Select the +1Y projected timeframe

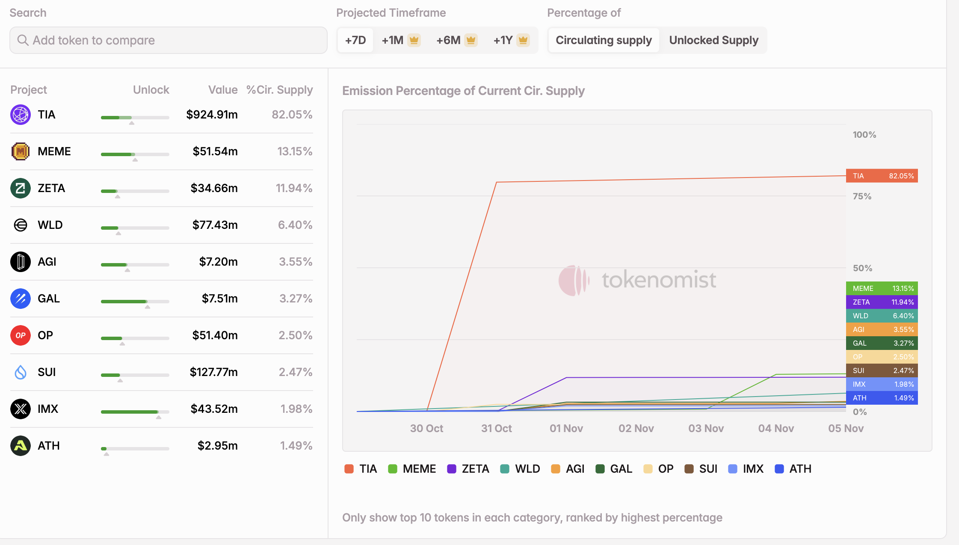point(511,40)
